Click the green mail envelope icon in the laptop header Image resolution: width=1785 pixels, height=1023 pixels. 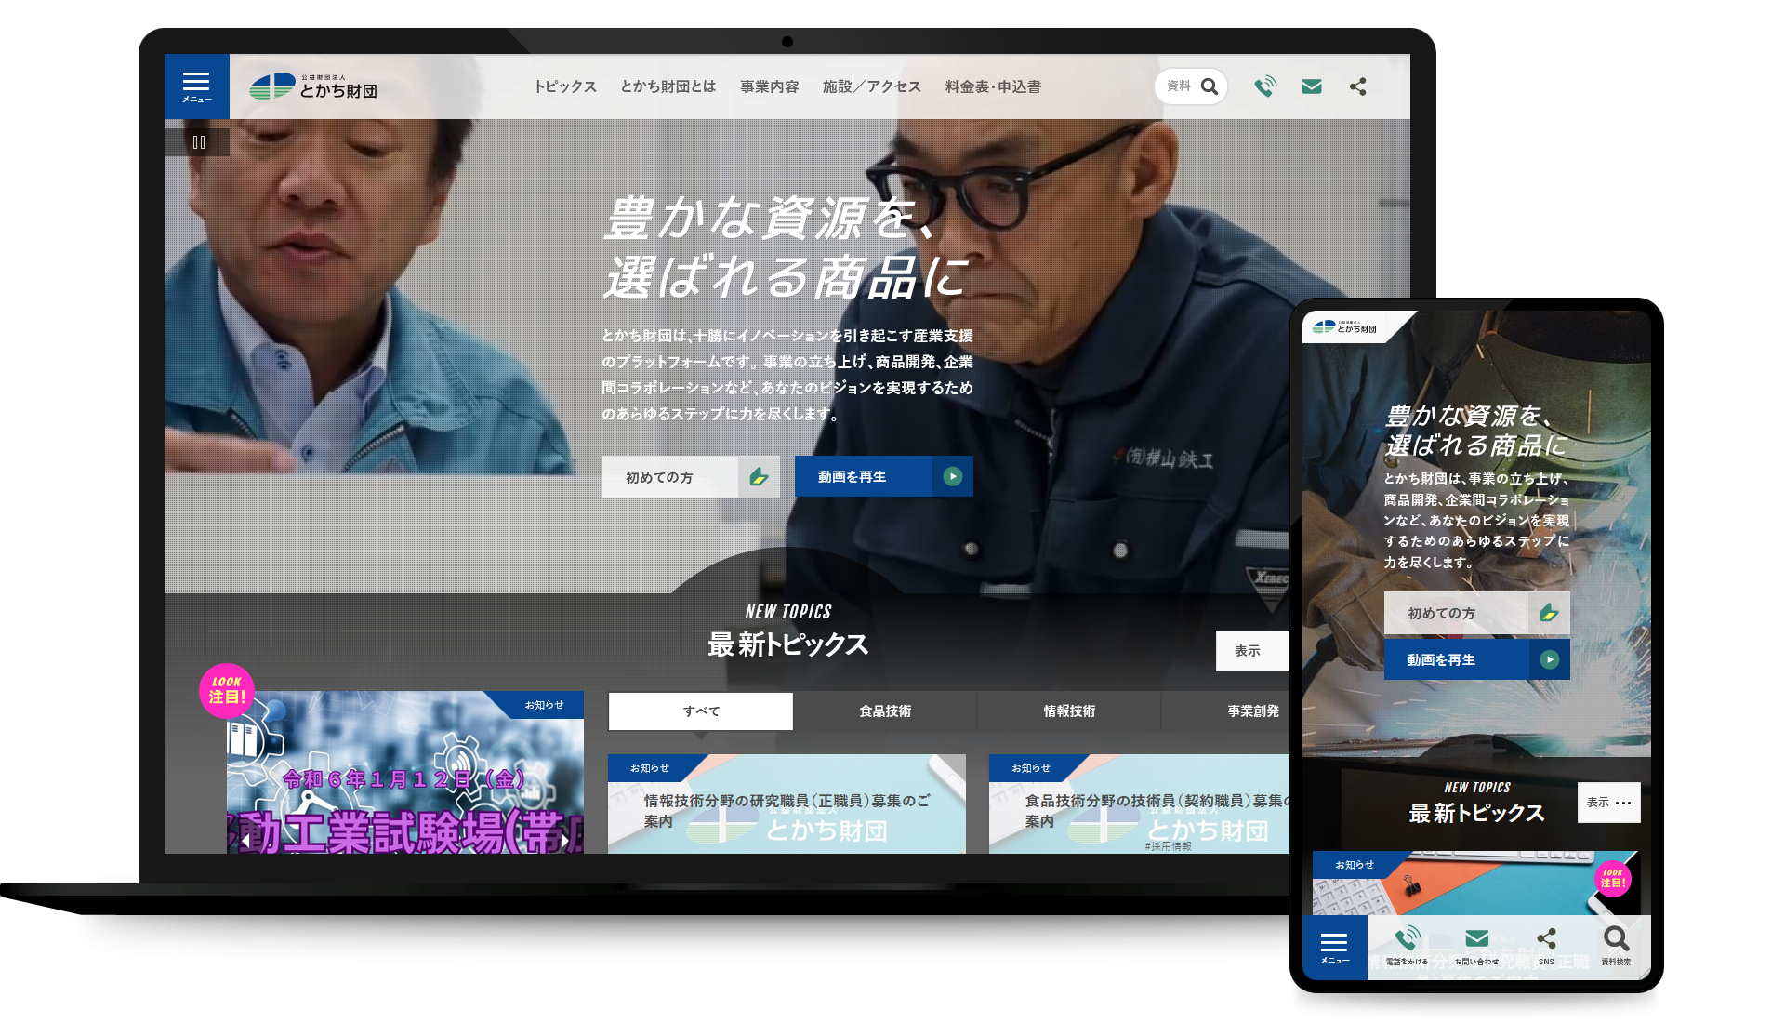click(x=1312, y=86)
